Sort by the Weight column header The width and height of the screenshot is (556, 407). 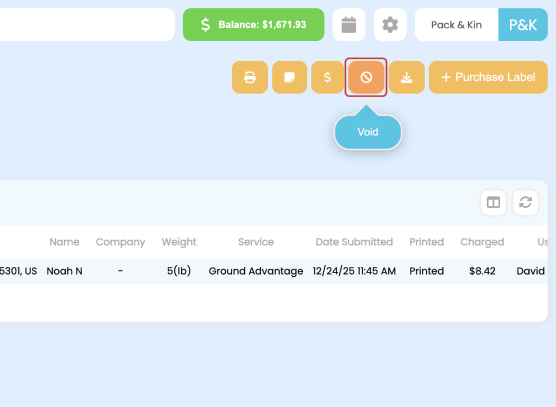pos(179,242)
